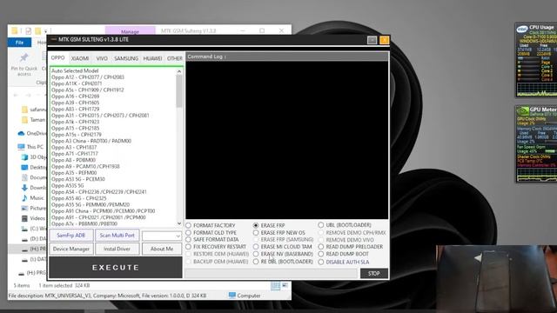Select Oppo A91 China - PCPM00 model
The height and width of the screenshot is (313, 557).
tap(103, 211)
